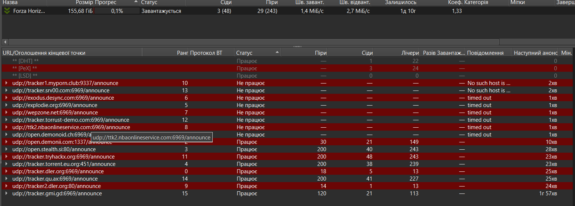Viewport: 575px width, 206px height.
Task: Expand the explodie.org tracker row
Action: click(6, 105)
